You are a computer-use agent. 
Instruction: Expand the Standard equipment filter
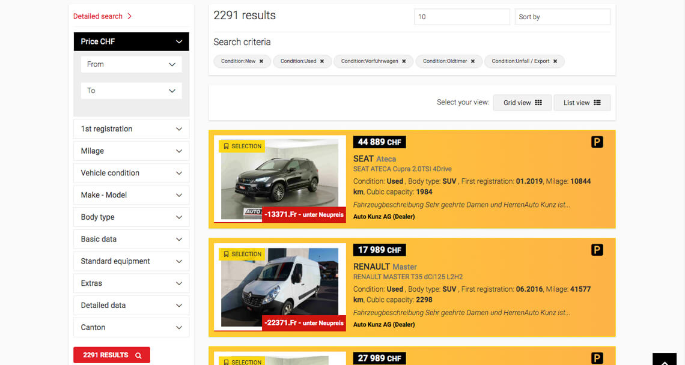coord(132,261)
